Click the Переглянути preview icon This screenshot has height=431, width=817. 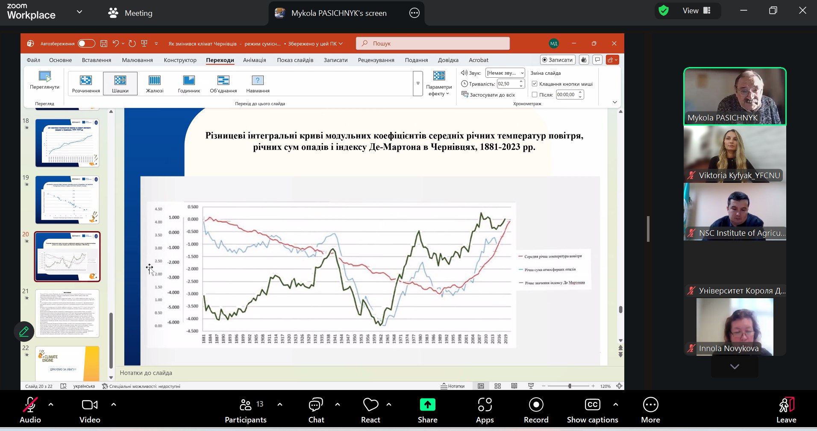[45, 77]
